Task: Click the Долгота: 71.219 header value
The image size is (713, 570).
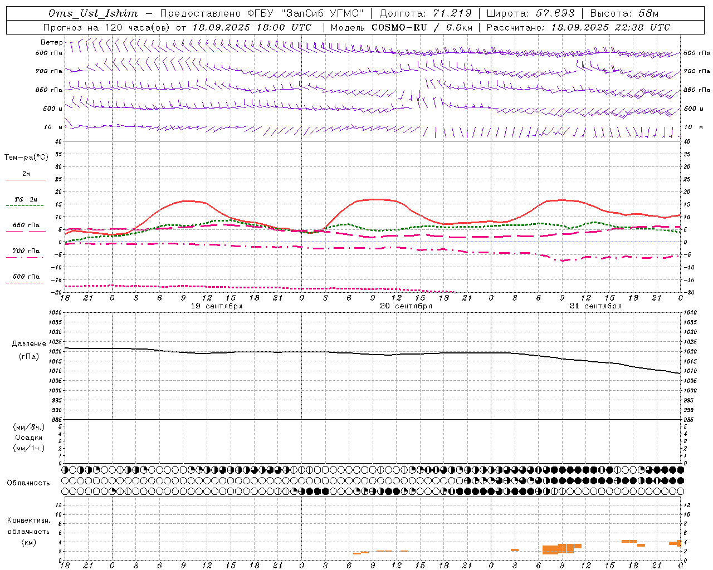Action: pyautogui.click(x=426, y=13)
